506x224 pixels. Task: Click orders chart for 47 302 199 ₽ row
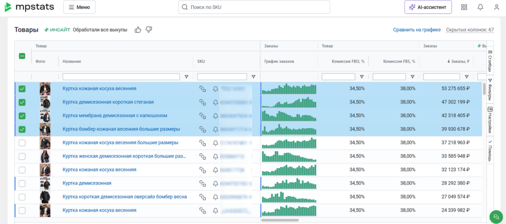tap(289, 102)
